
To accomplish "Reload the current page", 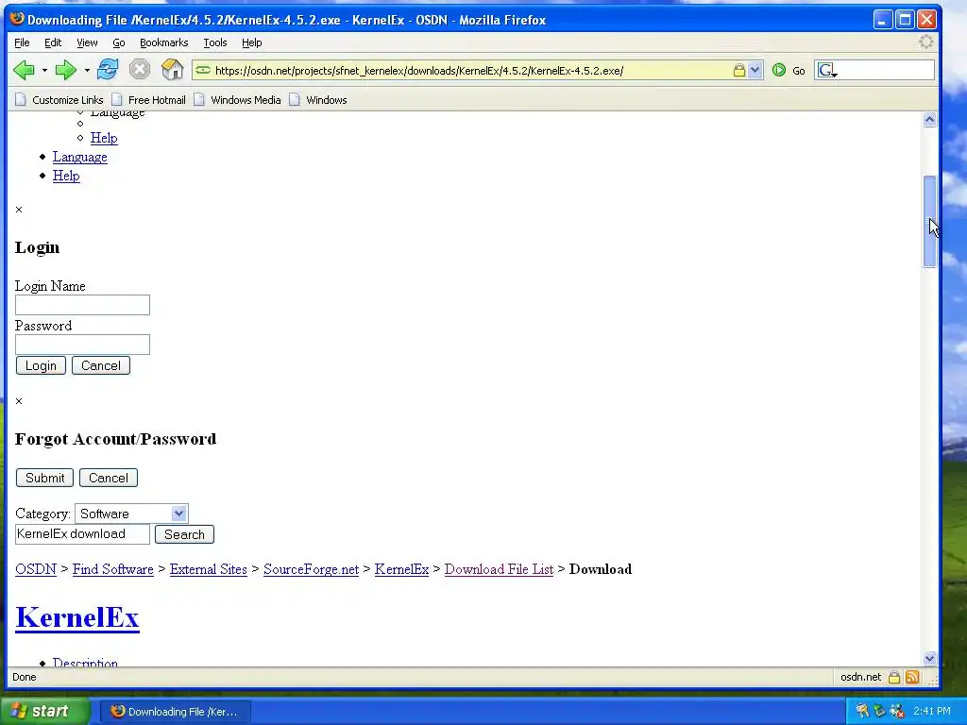I will 108,70.
